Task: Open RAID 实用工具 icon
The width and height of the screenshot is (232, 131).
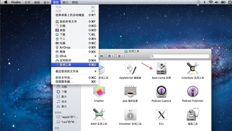Action: click(x=99, y=114)
